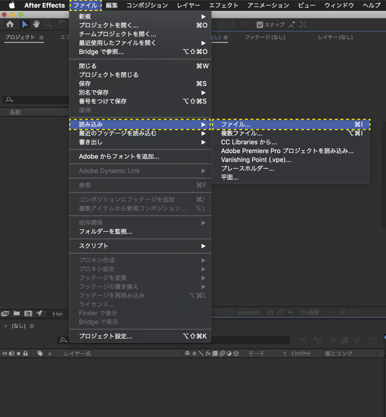386x417 pixels.
Task: Open the 編集 menu
Action: pyautogui.click(x=112, y=5)
